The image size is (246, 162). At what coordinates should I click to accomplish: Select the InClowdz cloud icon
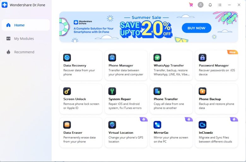coord(202,125)
